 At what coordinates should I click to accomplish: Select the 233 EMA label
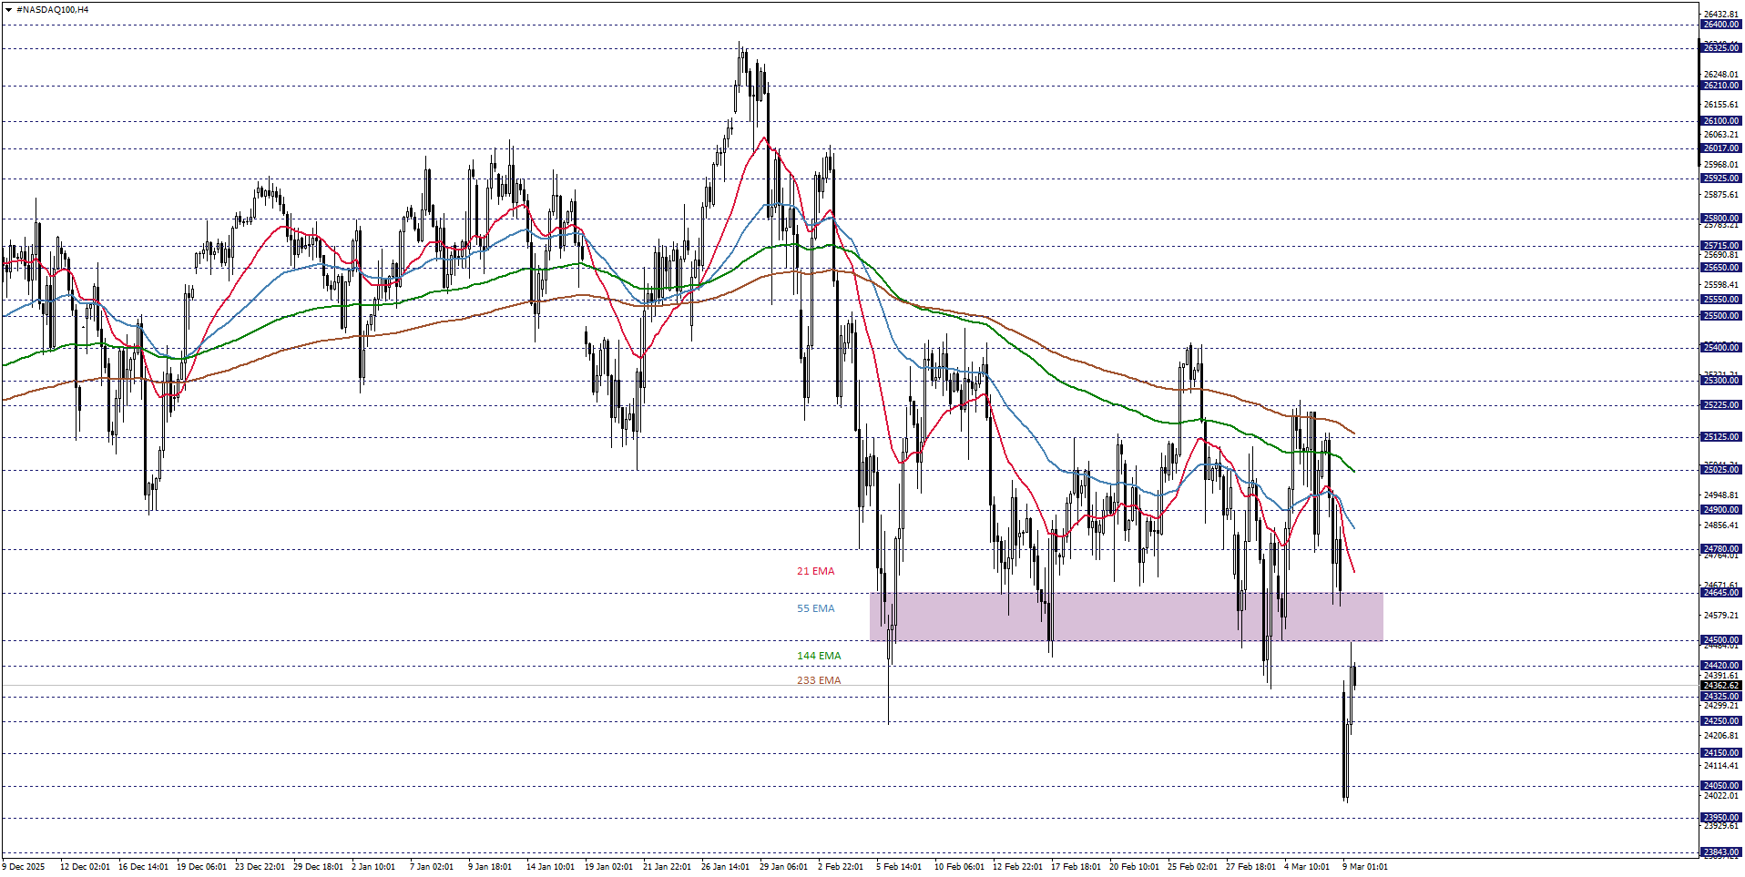click(x=818, y=680)
